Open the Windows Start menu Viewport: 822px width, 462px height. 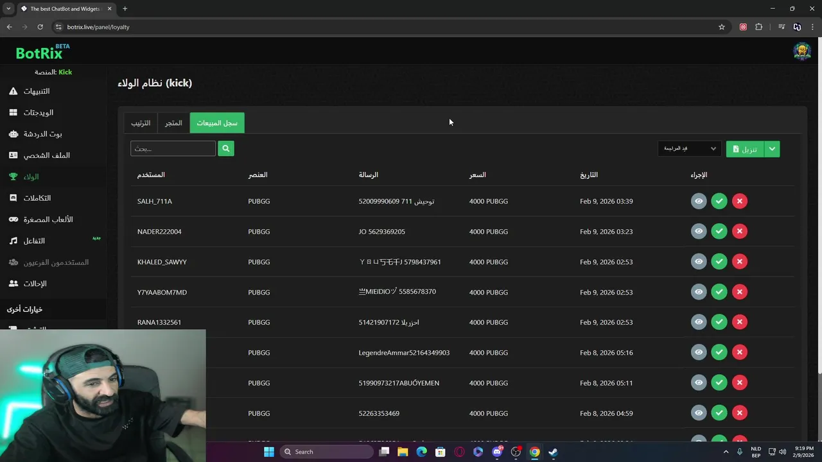pos(269,452)
